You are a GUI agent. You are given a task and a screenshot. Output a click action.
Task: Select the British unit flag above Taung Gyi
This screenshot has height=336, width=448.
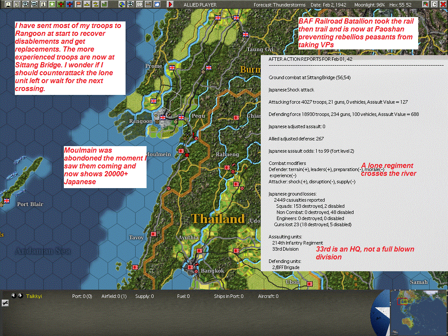point(245,34)
